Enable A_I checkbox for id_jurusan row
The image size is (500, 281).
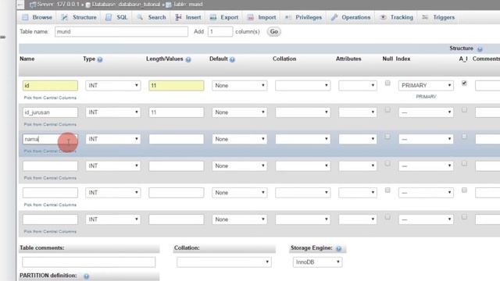(x=464, y=110)
